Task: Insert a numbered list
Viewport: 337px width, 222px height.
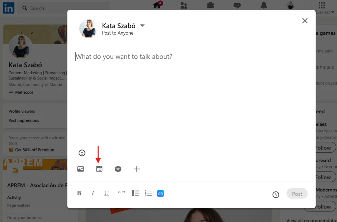Action: (x=149, y=193)
